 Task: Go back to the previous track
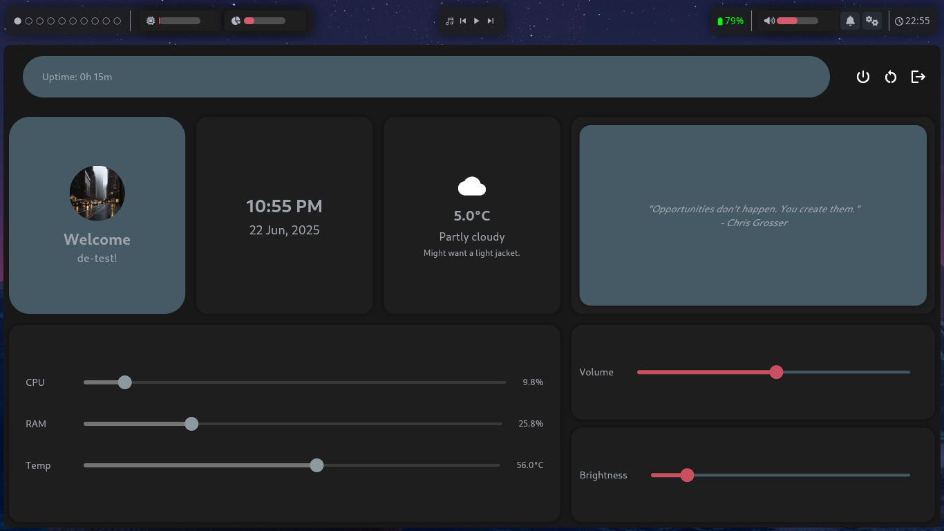pyautogui.click(x=463, y=21)
